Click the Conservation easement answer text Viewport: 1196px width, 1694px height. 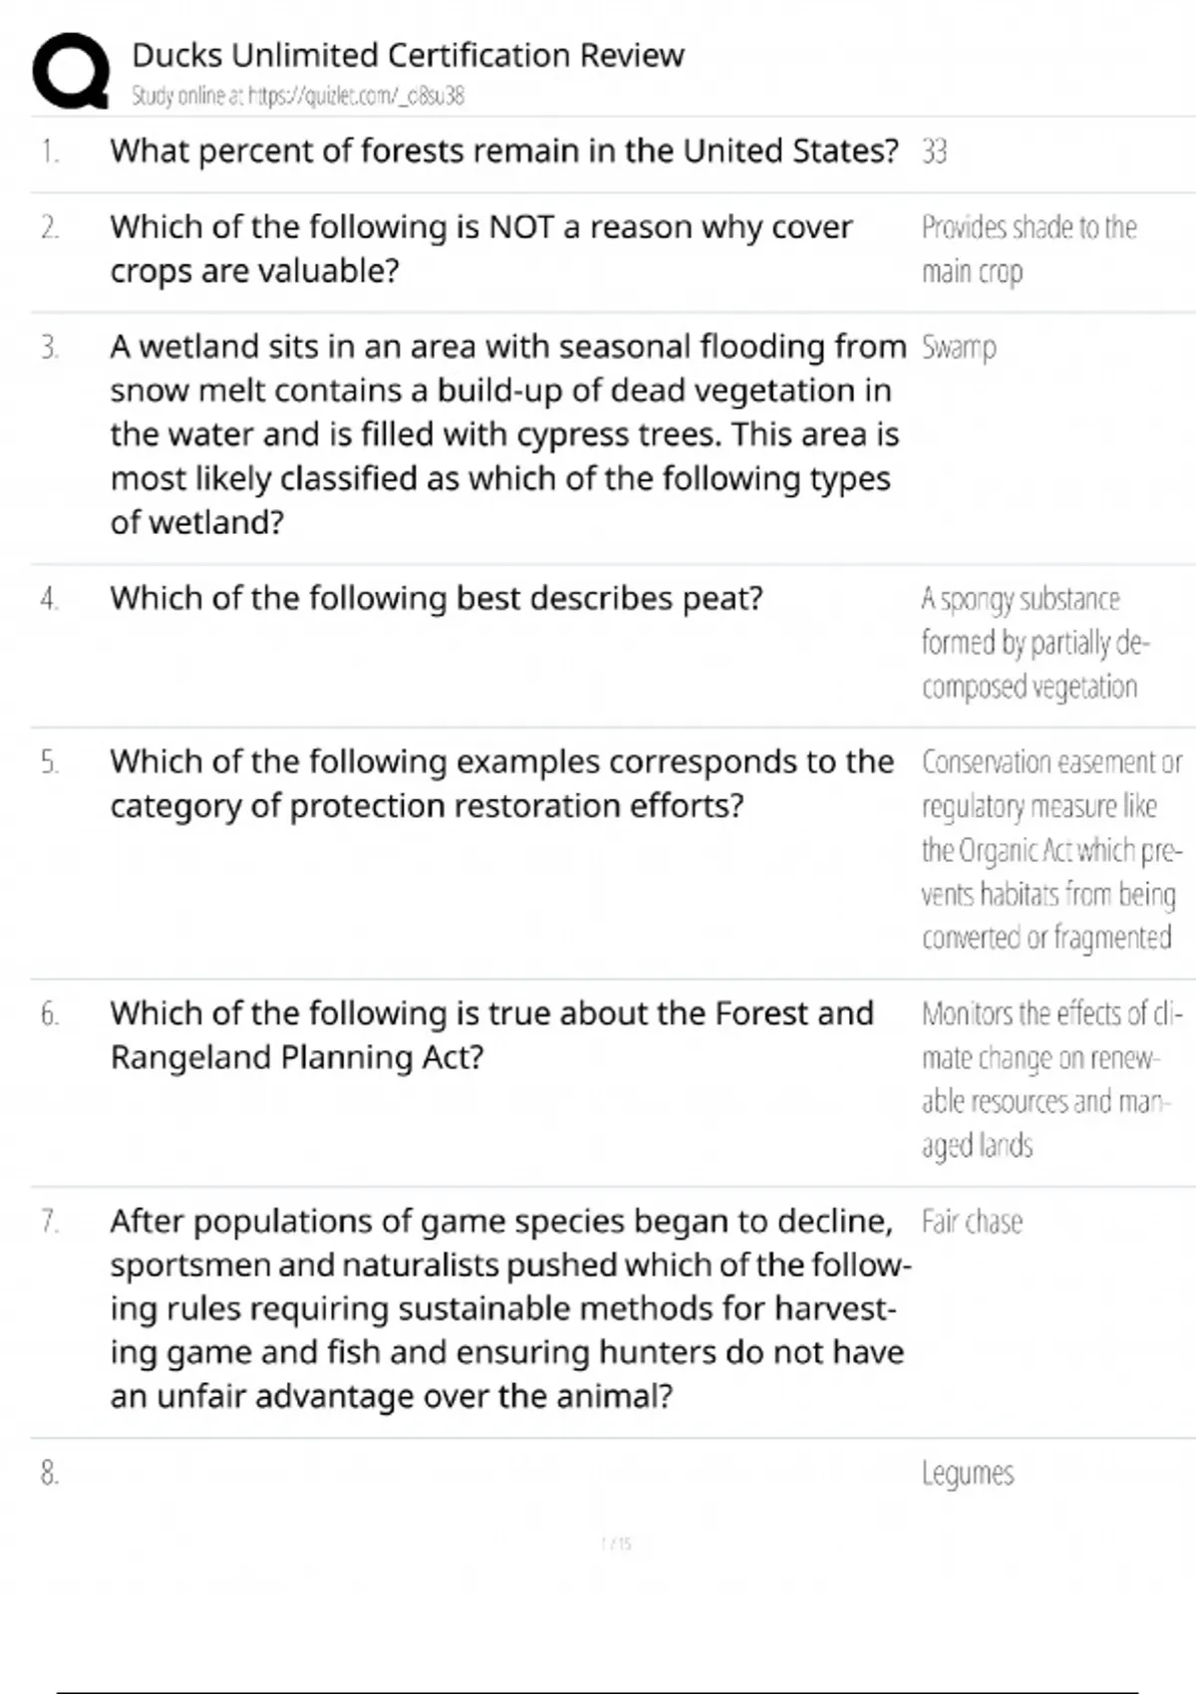pyautogui.click(x=1050, y=850)
